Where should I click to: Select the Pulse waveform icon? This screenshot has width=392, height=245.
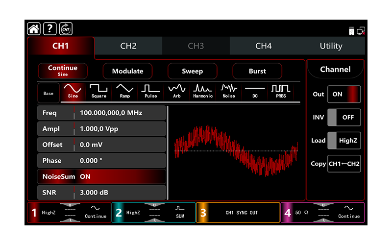(150, 91)
